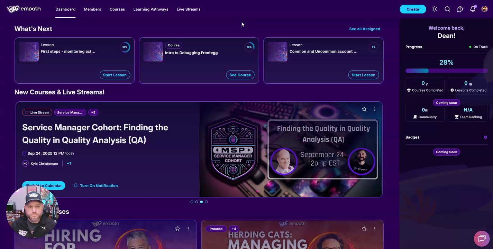
Task: Start Lesson for First steps monitoring
Action: pos(115,75)
